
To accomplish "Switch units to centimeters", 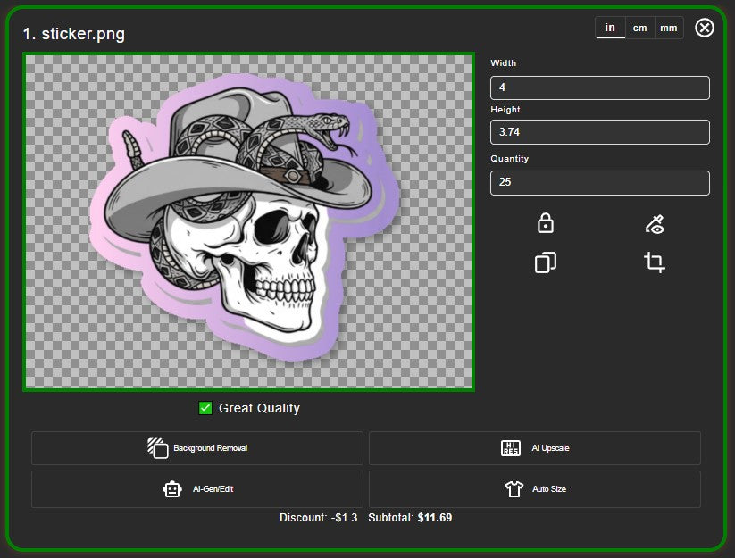I will tap(639, 28).
